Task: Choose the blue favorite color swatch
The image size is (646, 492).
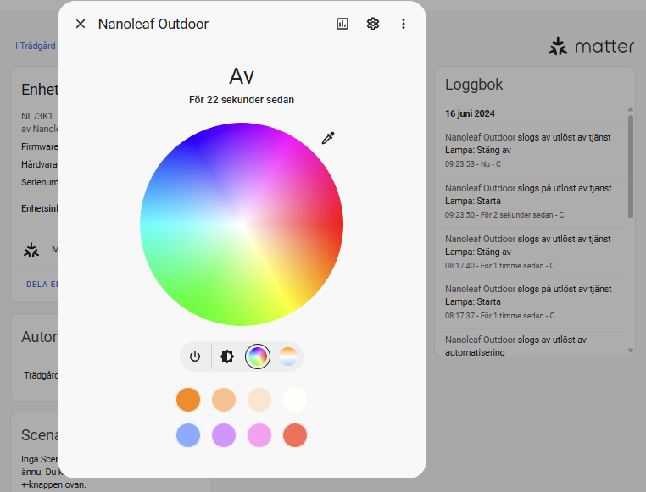Action: [188, 435]
